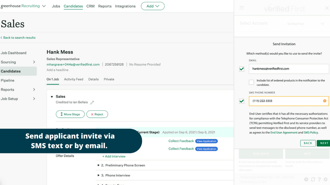Open candidate email mhargrave+044a@verifiedfirst.com
Image resolution: width=330 pixels, height=185 pixels.
[x=73, y=64]
